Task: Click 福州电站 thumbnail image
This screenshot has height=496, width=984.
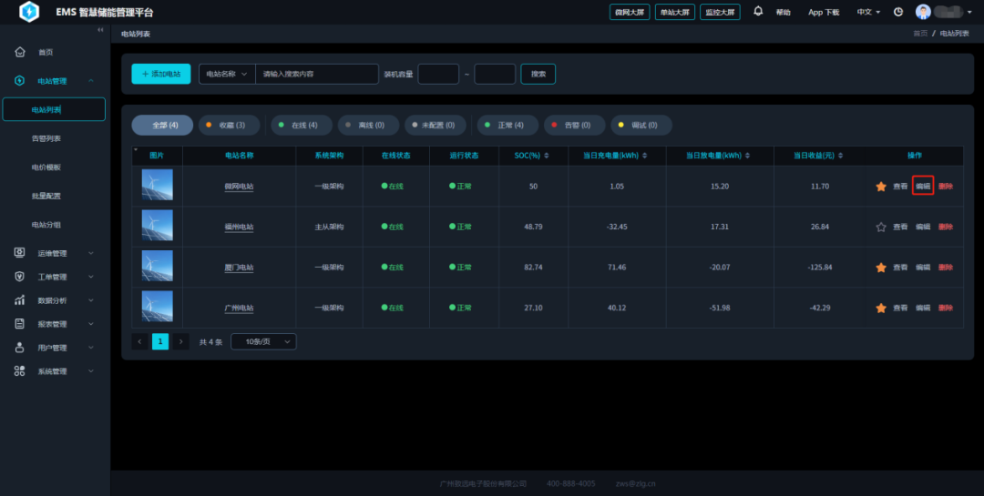Action: (157, 225)
